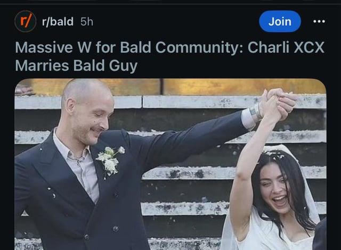Click the 5h post timestamp
The height and width of the screenshot is (250, 341).
[87, 21]
